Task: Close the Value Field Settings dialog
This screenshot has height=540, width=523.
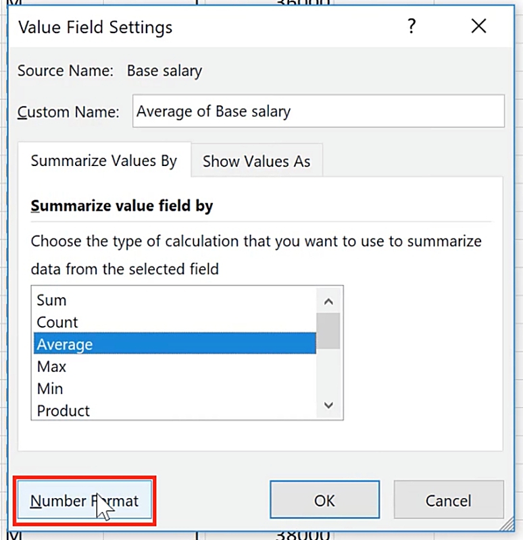Action: point(478,27)
